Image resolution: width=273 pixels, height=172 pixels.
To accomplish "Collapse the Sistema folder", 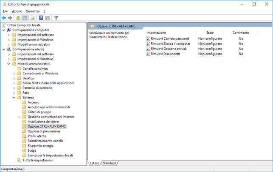I will coord(14,98).
